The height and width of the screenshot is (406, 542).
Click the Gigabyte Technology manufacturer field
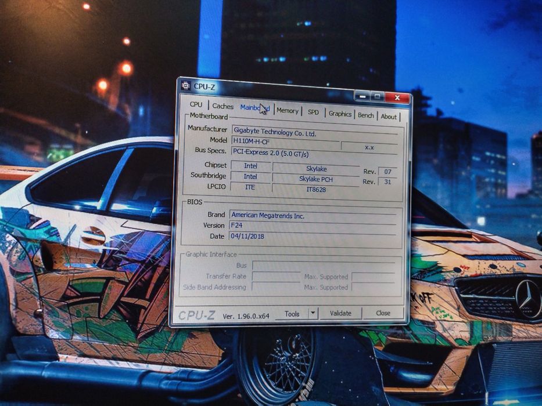point(314,132)
